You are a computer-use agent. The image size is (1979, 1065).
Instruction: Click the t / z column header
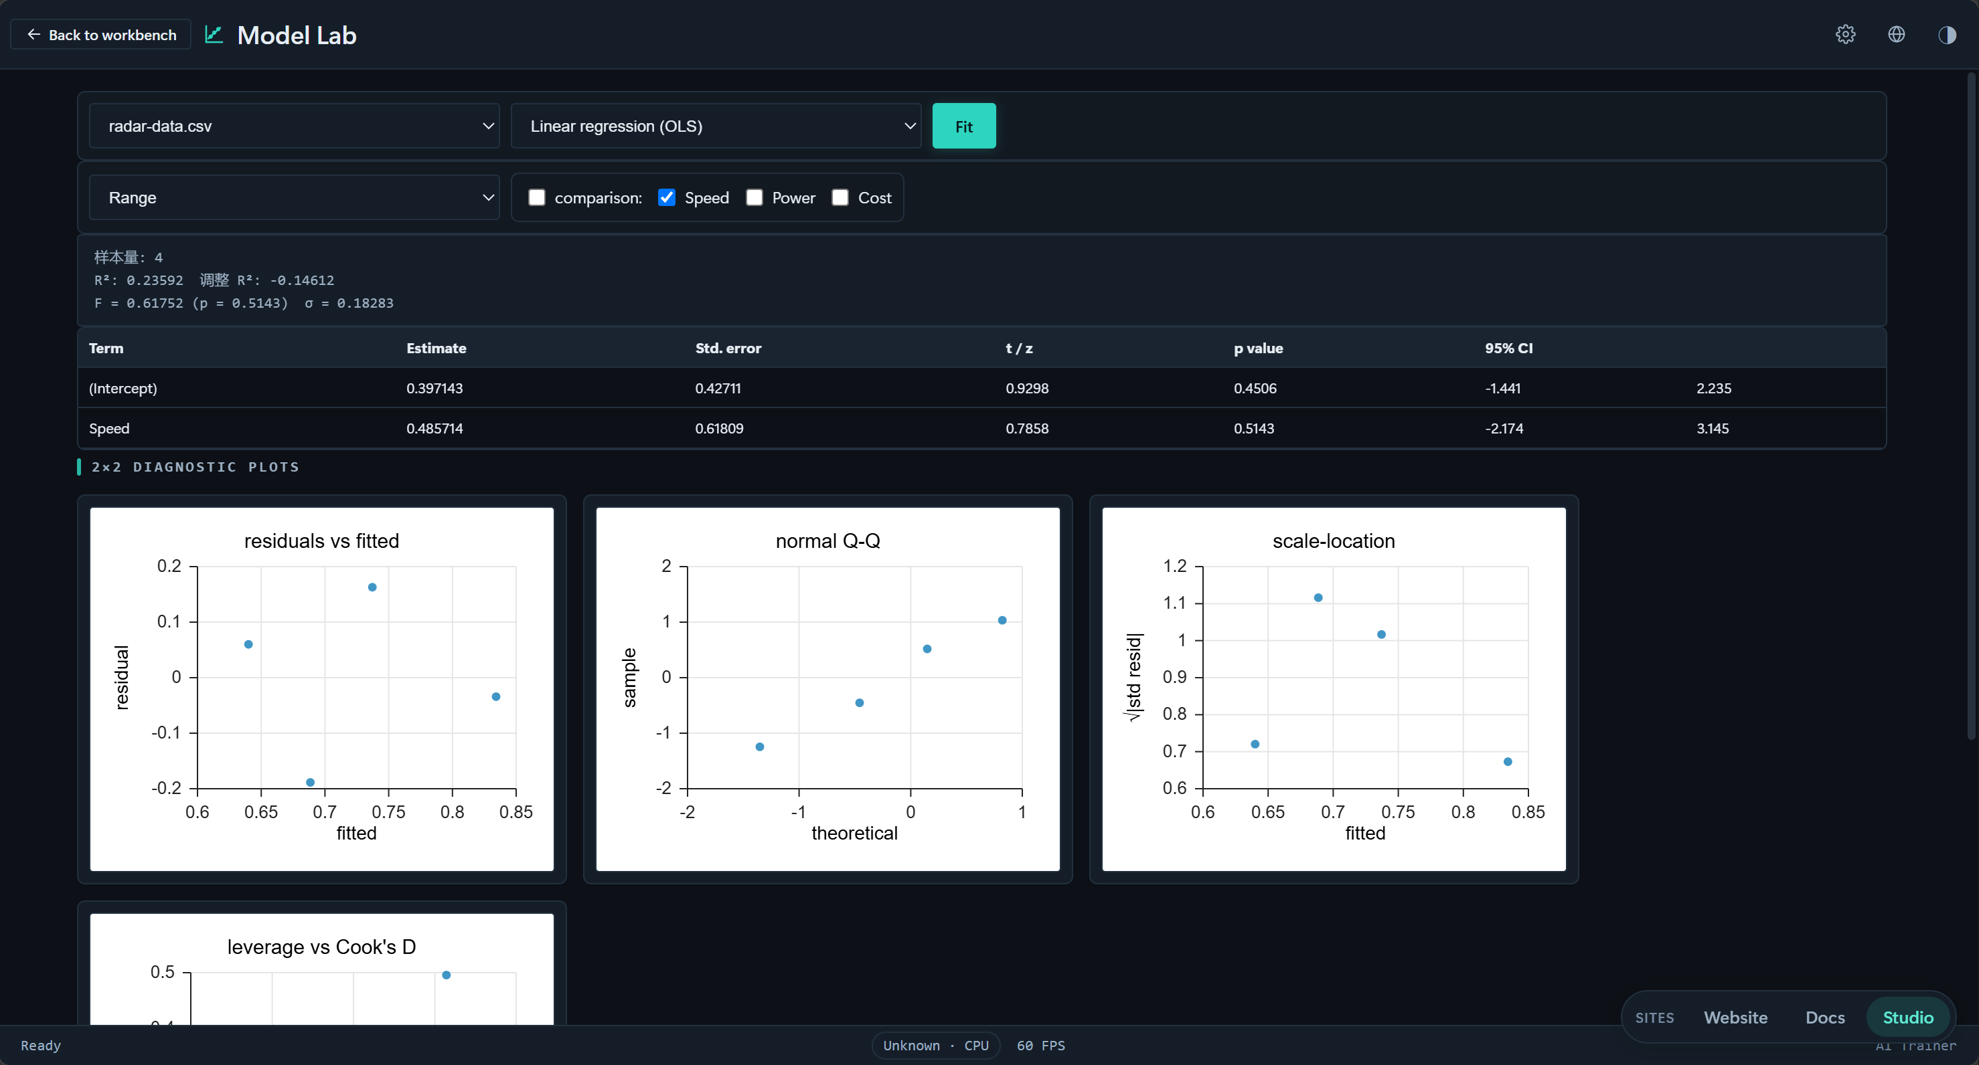(x=1019, y=349)
